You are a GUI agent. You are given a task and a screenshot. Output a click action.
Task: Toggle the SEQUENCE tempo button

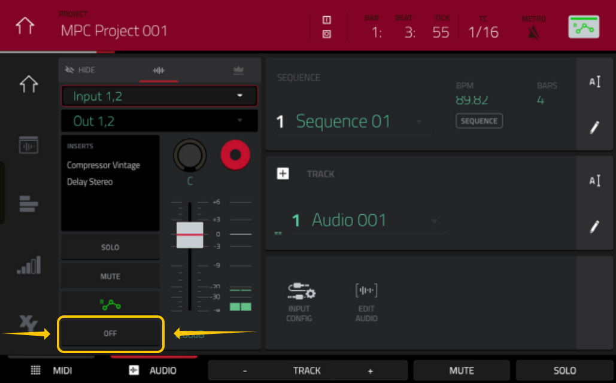[479, 121]
